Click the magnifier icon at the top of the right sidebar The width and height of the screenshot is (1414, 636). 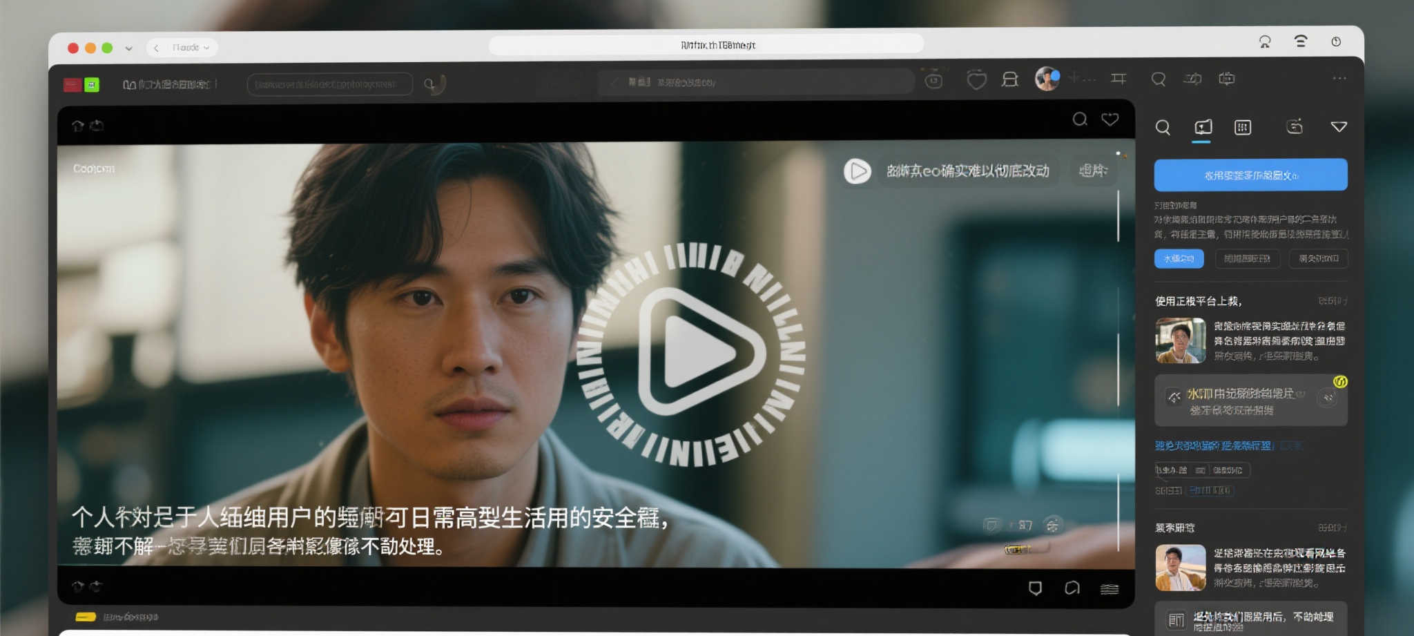(1163, 127)
